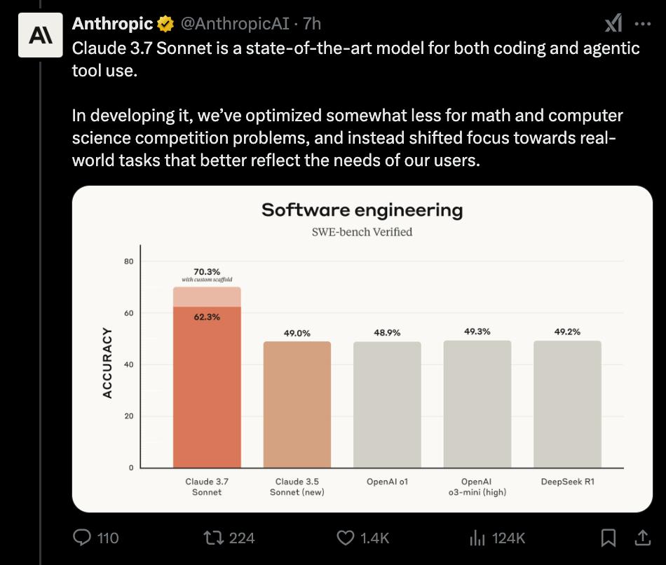Click the Anthropic profile avatar

tap(36, 36)
